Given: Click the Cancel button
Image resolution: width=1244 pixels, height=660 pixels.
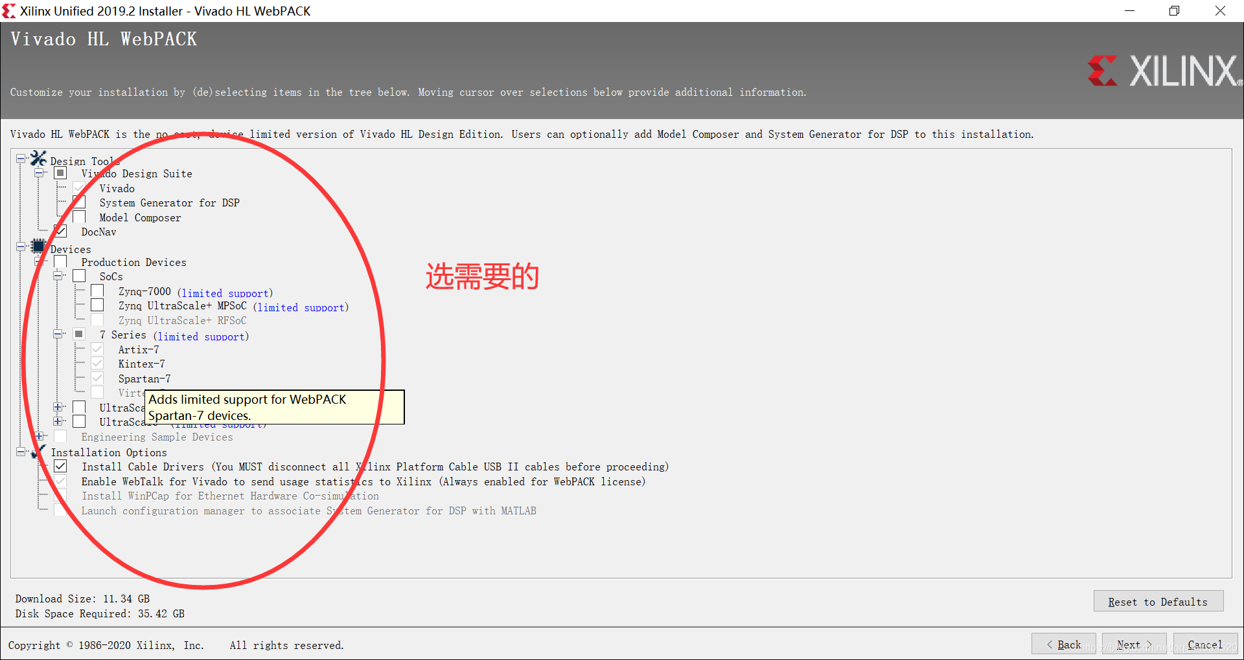Looking at the screenshot, I should [x=1205, y=644].
